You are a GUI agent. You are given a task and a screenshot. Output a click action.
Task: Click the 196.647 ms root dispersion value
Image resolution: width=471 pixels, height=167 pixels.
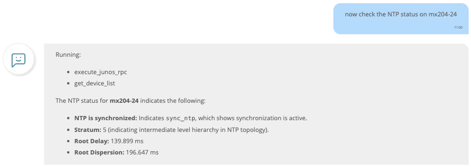(x=142, y=152)
